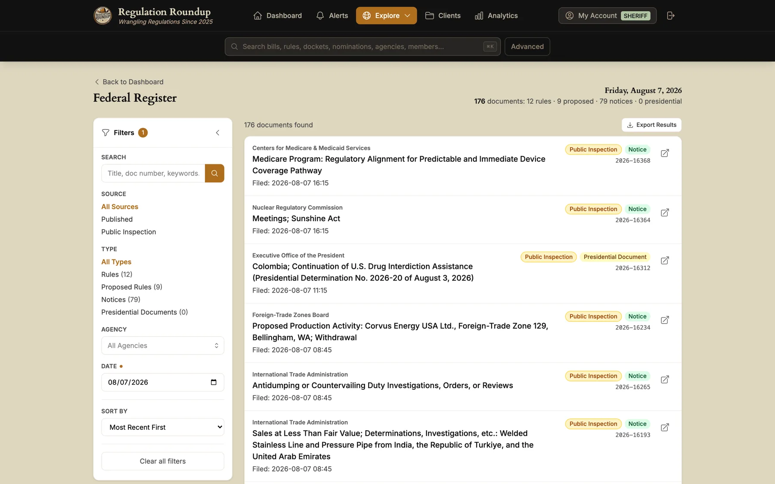Image resolution: width=775 pixels, height=484 pixels.
Task: Open My Account menu
Action: pyautogui.click(x=607, y=15)
